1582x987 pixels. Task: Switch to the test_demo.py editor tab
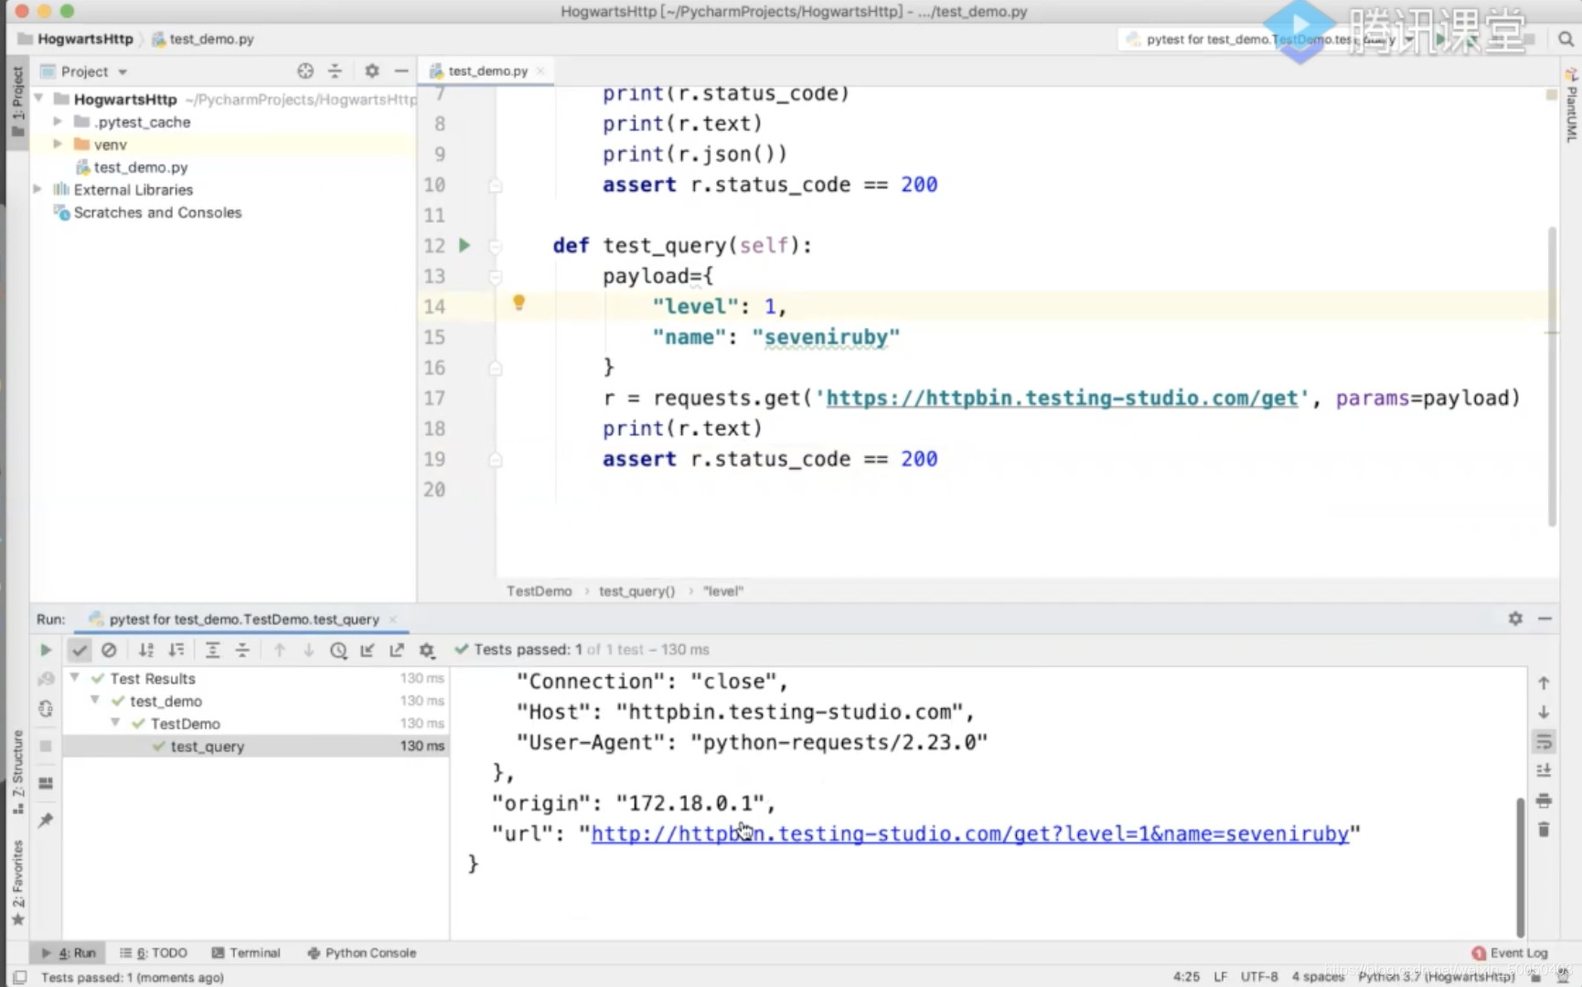click(487, 70)
